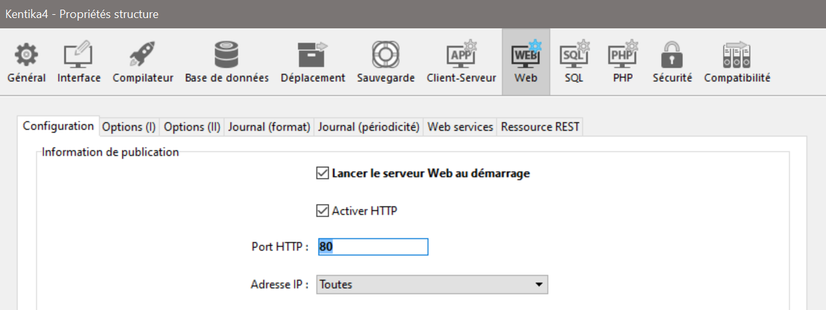Click the Adresse IP label

coord(280,284)
